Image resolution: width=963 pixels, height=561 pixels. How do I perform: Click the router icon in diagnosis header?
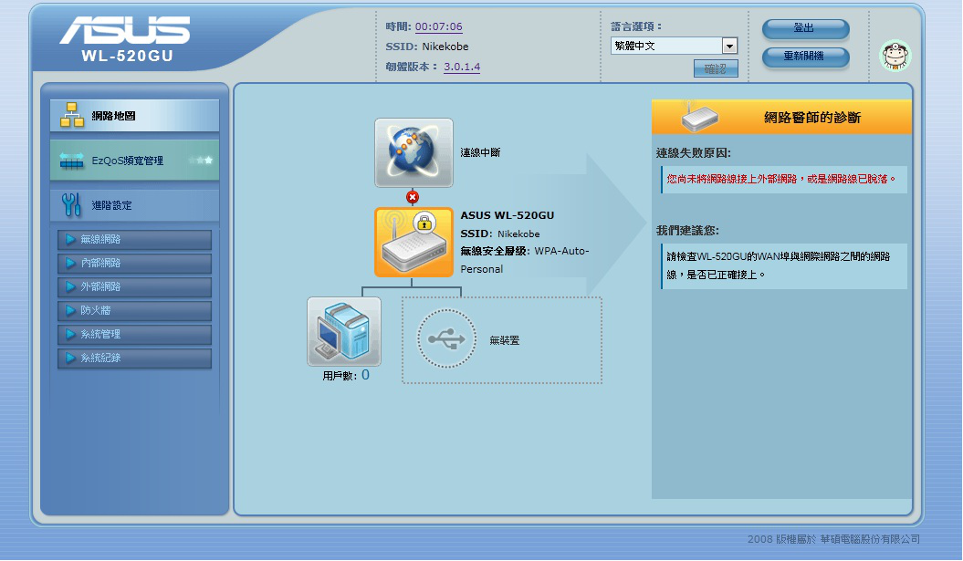699,117
